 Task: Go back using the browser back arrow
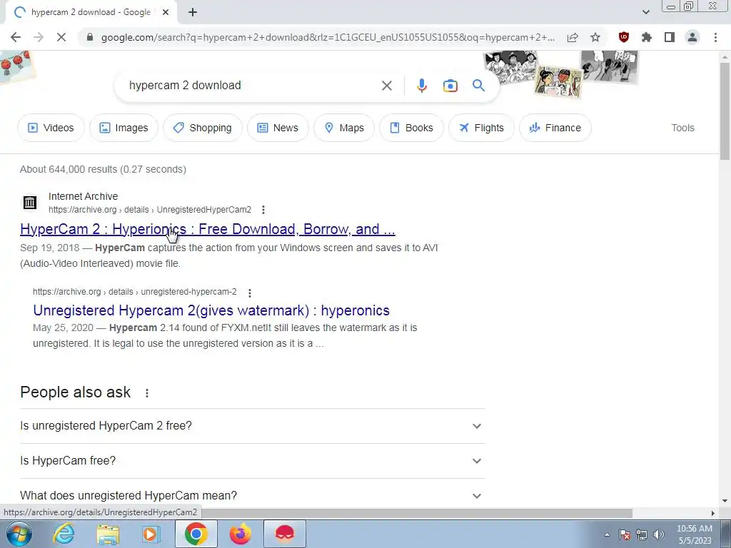[x=16, y=37]
